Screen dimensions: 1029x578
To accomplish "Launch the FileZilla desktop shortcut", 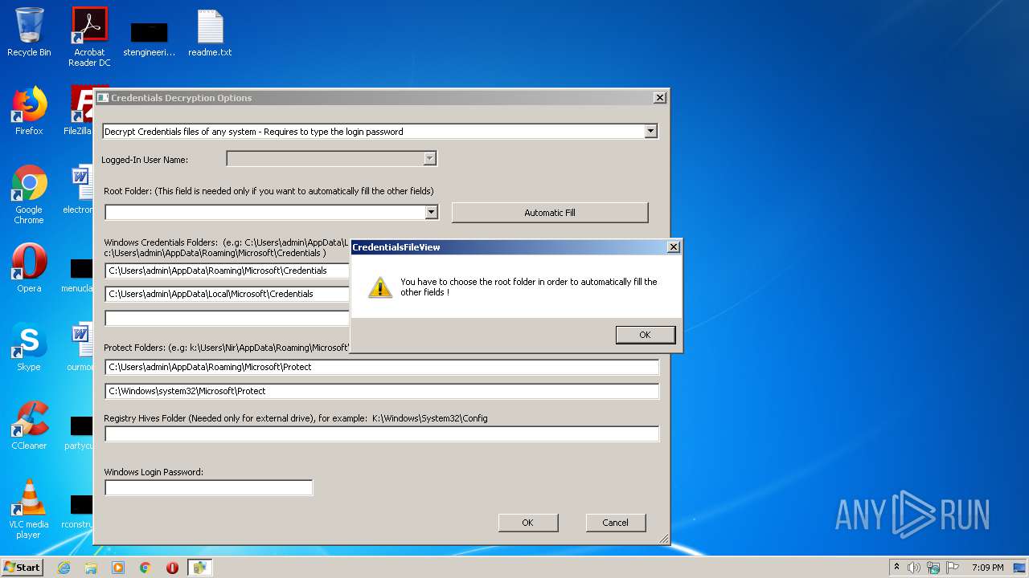I will click(x=80, y=111).
